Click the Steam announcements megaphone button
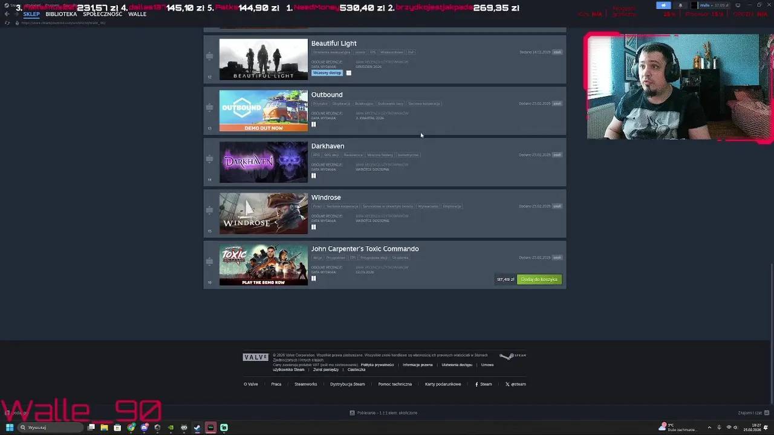 click(664, 5)
